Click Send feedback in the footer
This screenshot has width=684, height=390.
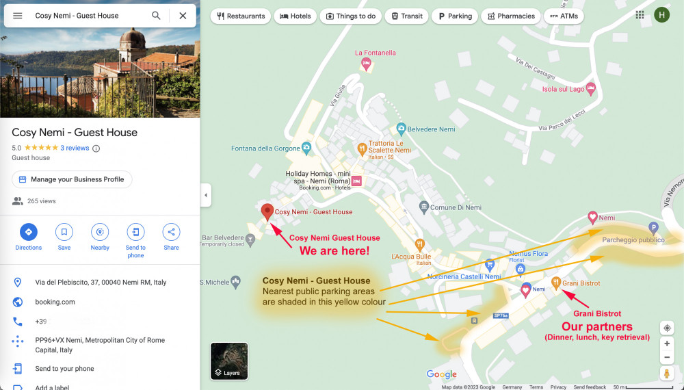click(x=590, y=387)
